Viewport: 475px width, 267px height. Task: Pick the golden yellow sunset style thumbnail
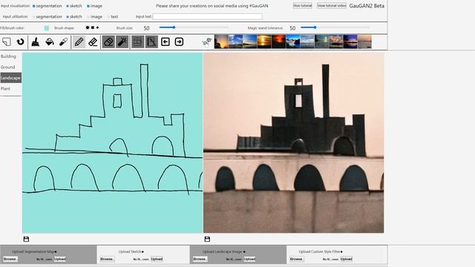coord(264,42)
